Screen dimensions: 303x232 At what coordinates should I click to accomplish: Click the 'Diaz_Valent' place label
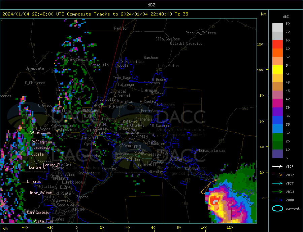[x=41, y=193]
